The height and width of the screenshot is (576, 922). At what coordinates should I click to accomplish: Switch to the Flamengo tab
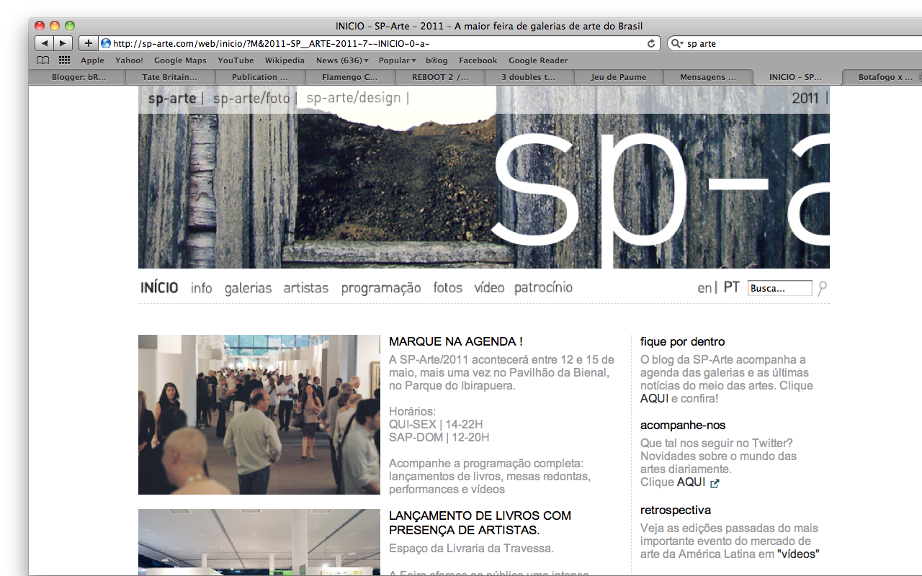tap(349, 77)
